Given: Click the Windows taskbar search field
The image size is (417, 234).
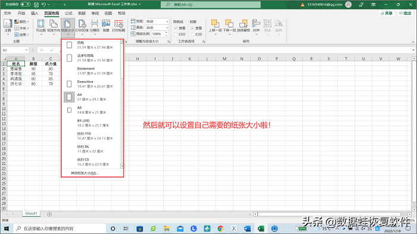Looking at the screenshot, I should click(x=60, y=229).
